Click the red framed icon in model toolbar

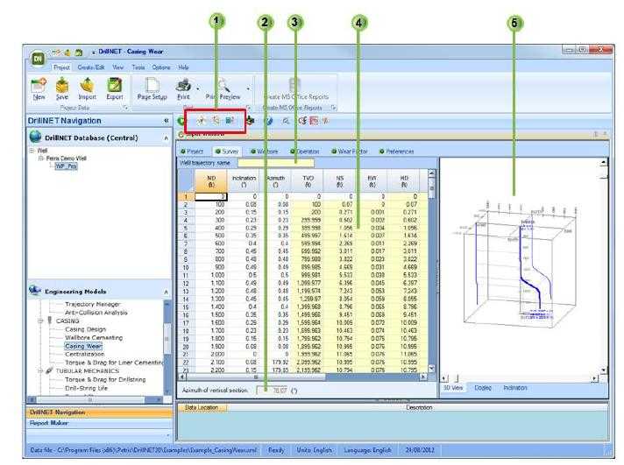314,121
